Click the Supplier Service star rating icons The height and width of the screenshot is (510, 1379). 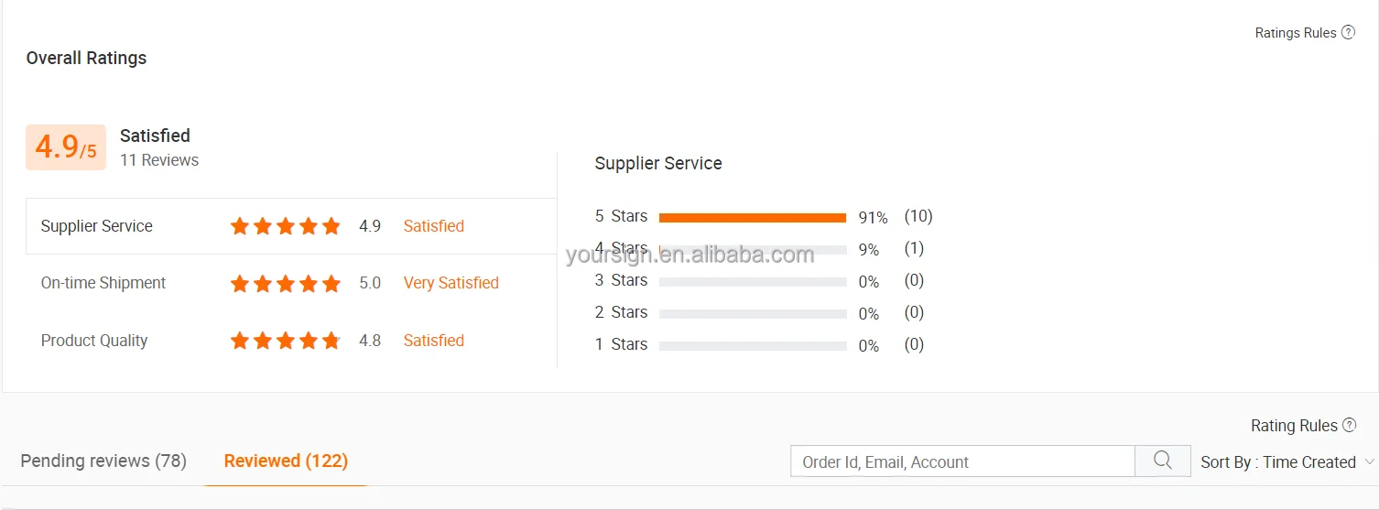coord(286,226)
